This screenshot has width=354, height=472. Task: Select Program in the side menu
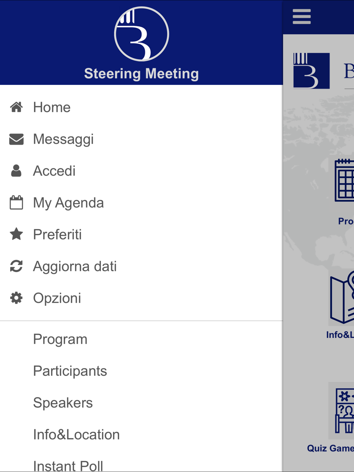60,339
